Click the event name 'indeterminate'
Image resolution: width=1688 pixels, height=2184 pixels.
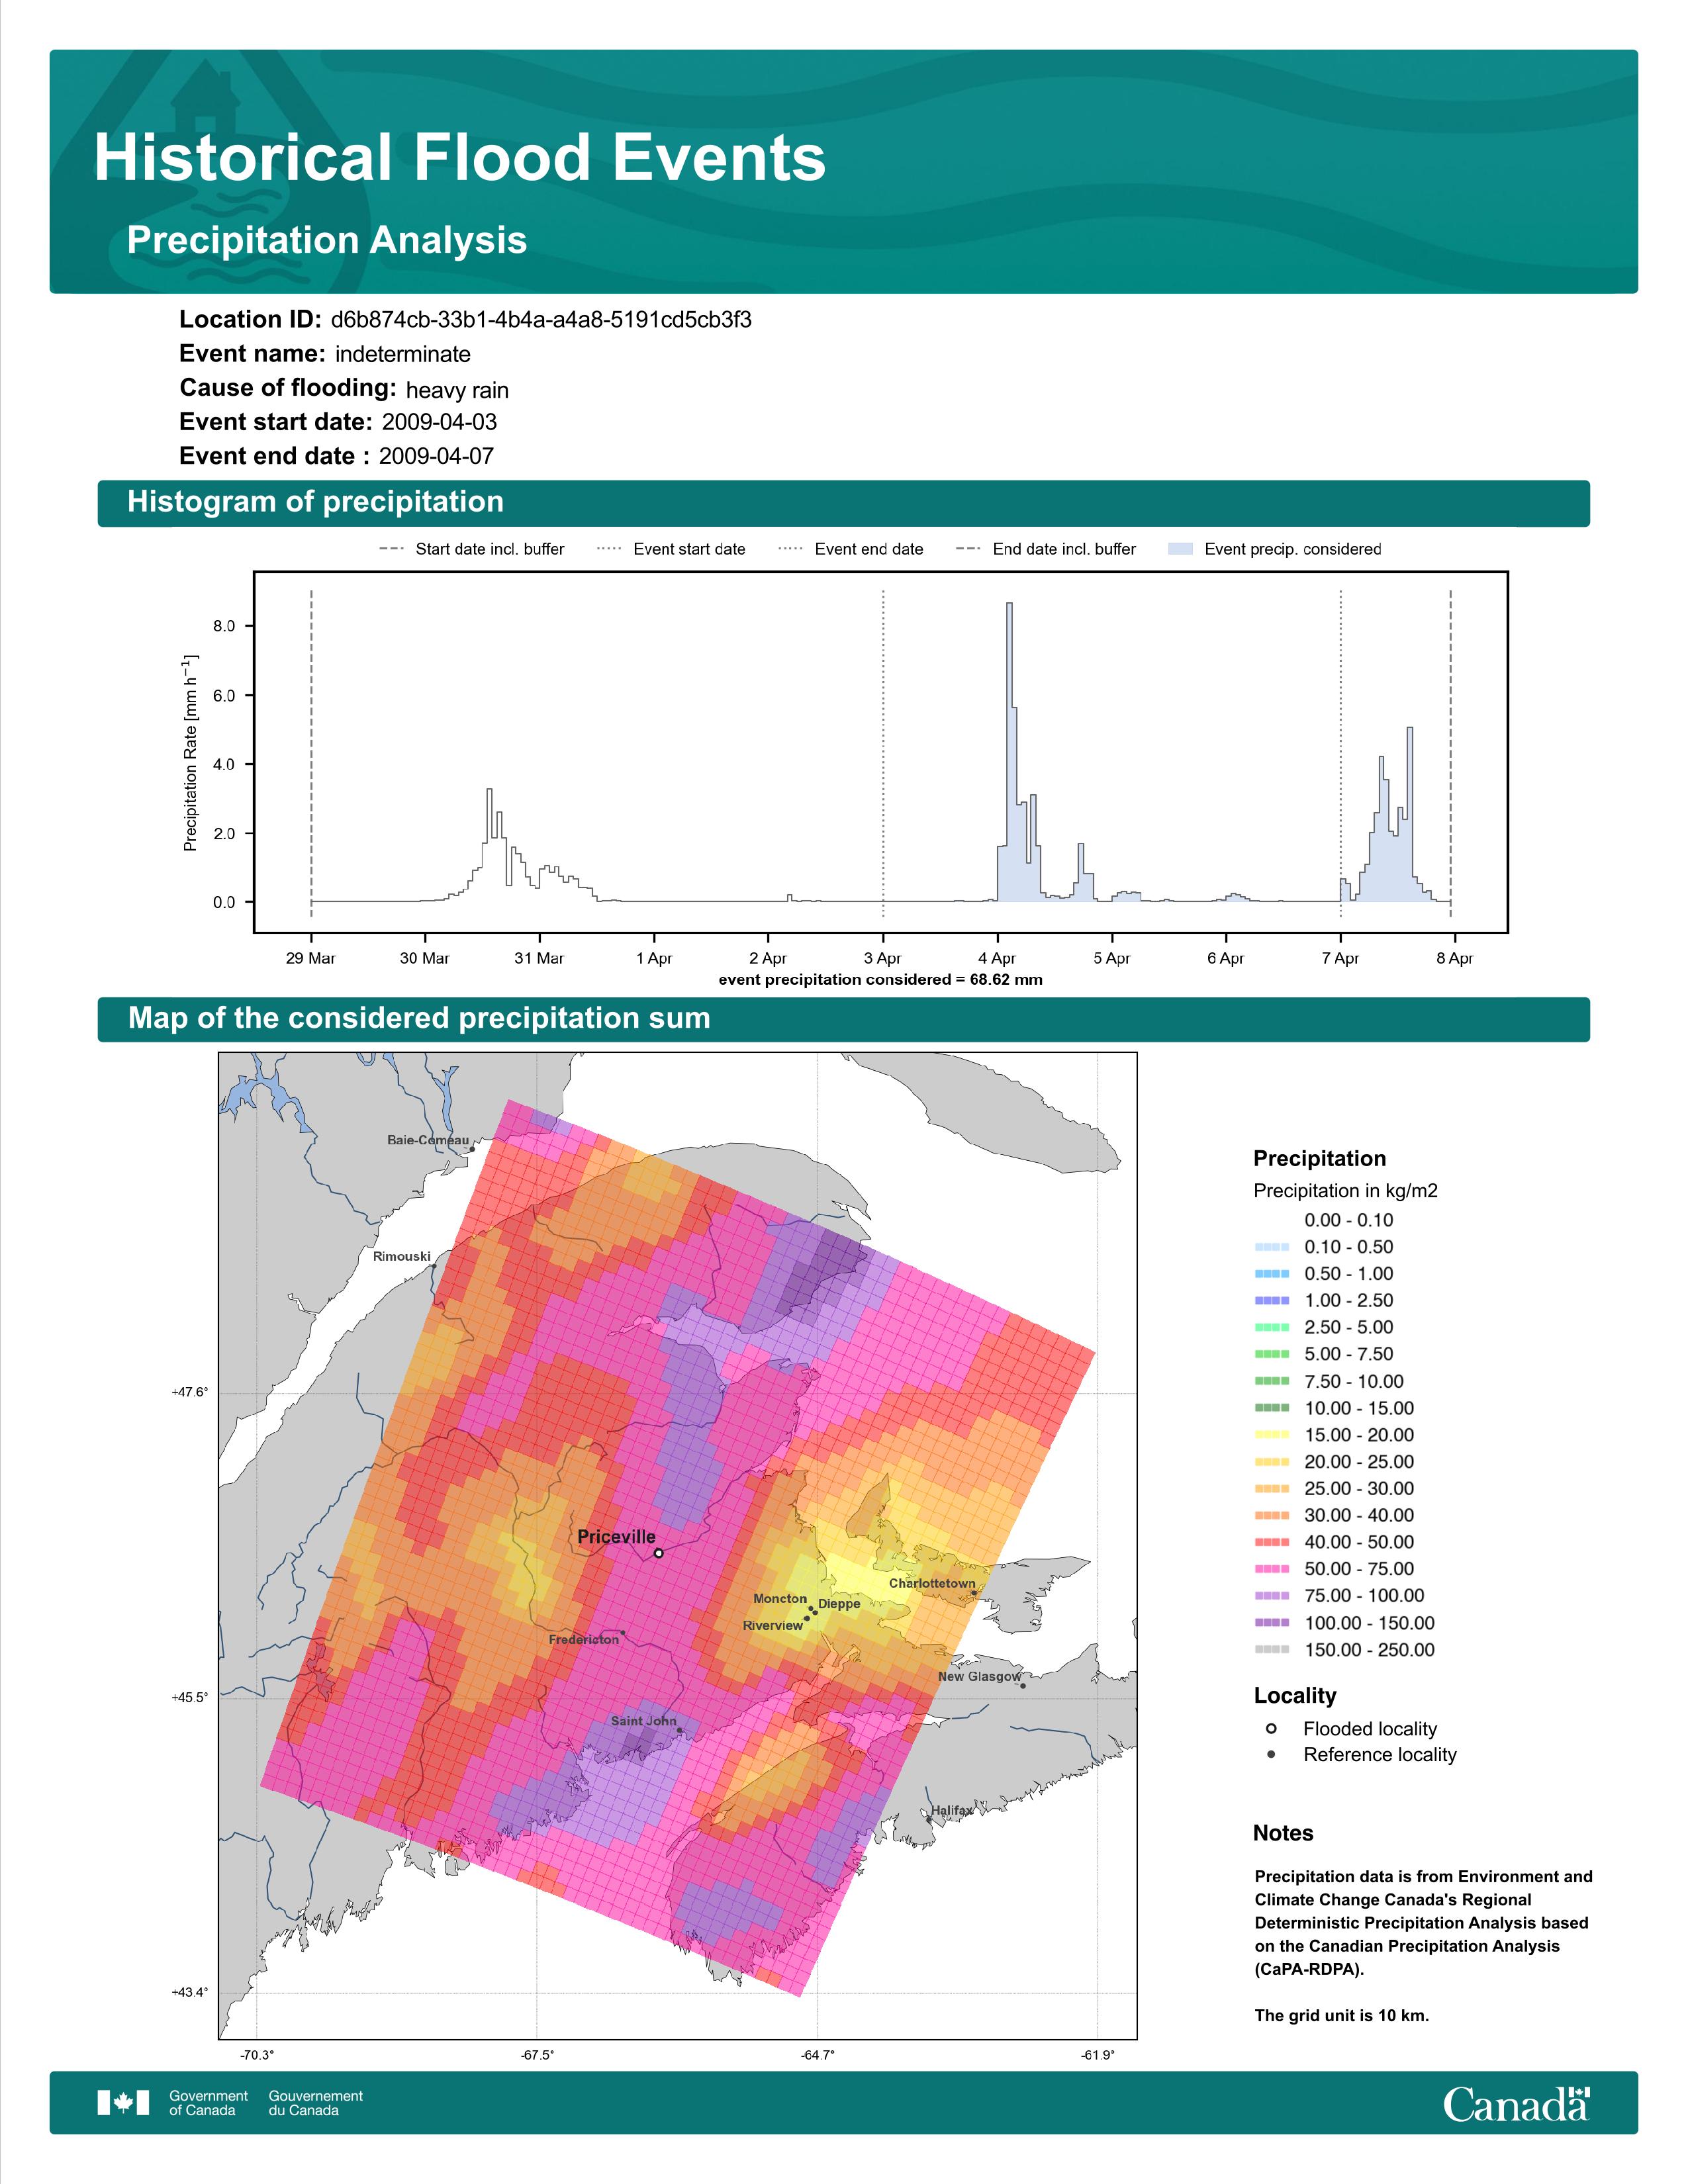click(x=403, y=354)
